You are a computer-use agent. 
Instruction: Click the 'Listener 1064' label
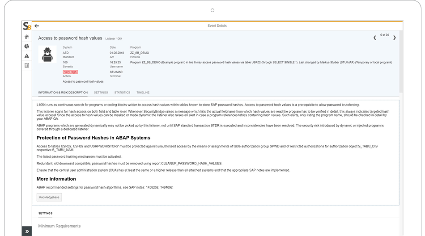[114, 39]
